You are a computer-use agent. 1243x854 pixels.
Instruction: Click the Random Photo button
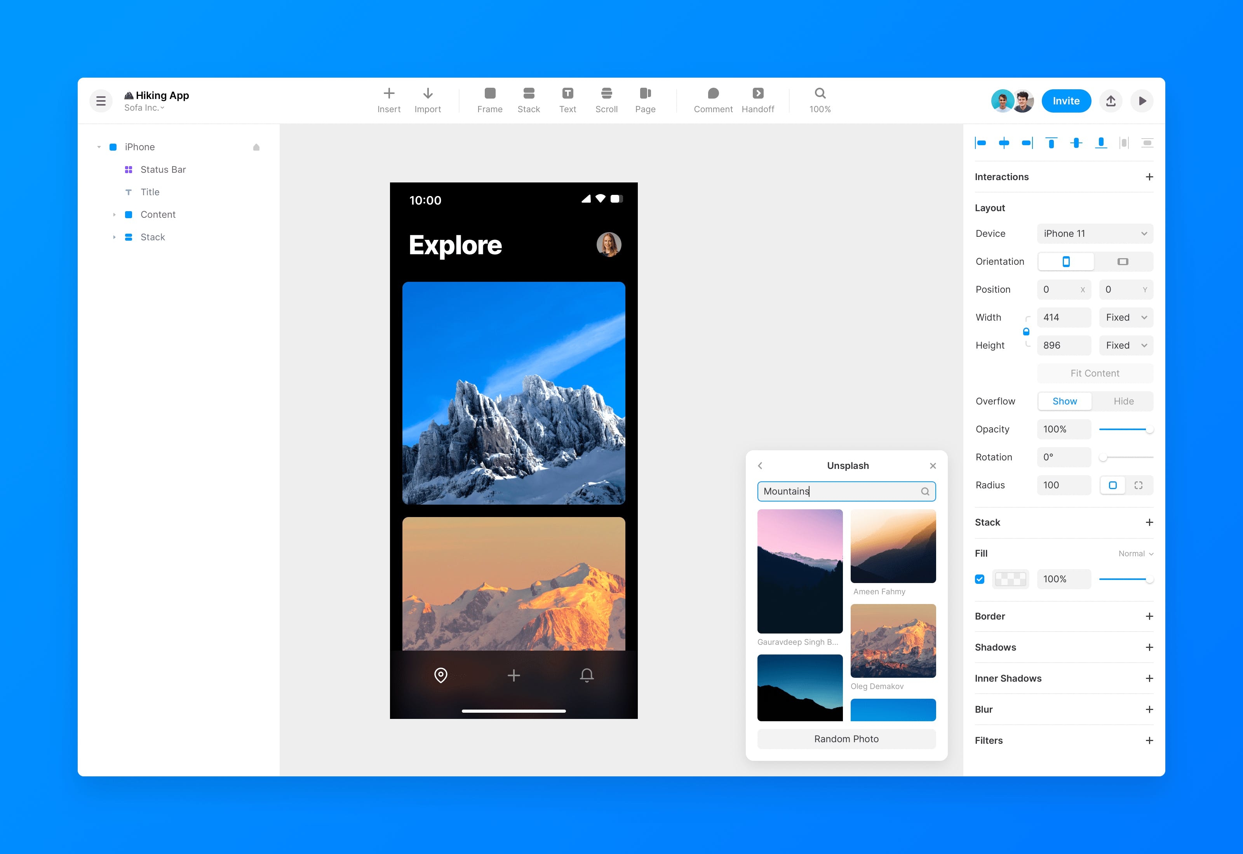(846, 739)
